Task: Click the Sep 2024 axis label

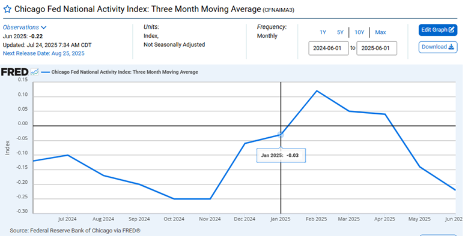Action: click(x=139, y=219)
